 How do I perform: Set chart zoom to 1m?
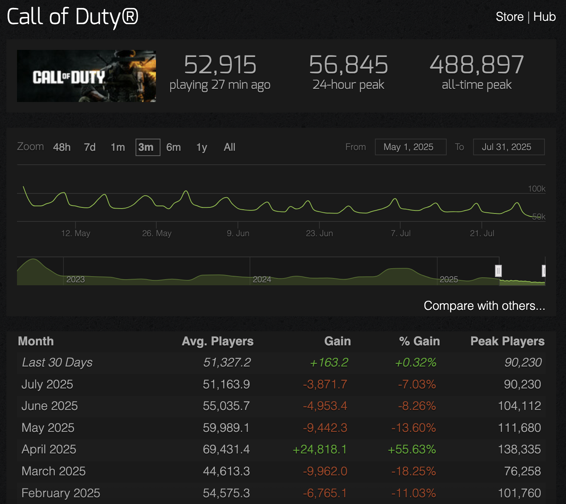(x=118, y=147)
